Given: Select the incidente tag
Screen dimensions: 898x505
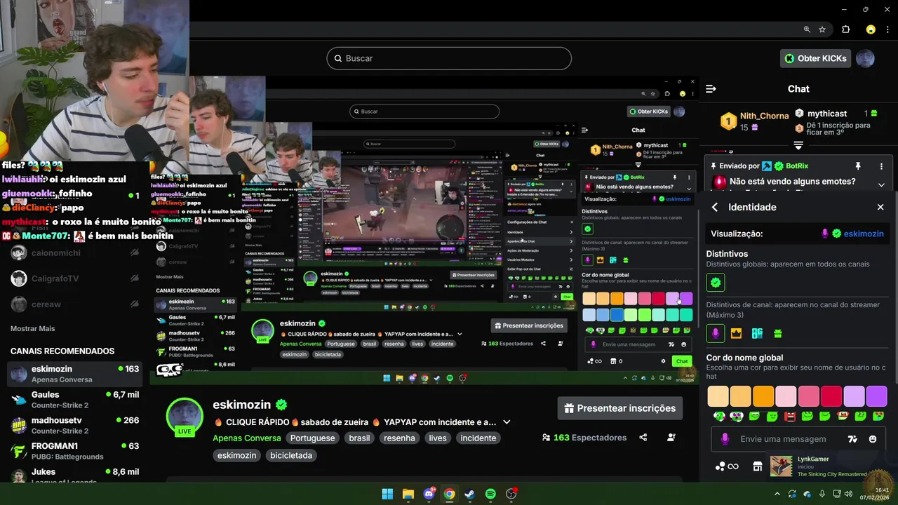Looking at the screenshot, I should click(478, 438).
